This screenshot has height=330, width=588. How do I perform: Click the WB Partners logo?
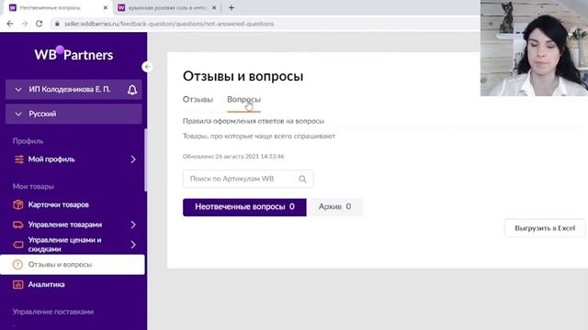coord(73,55)
